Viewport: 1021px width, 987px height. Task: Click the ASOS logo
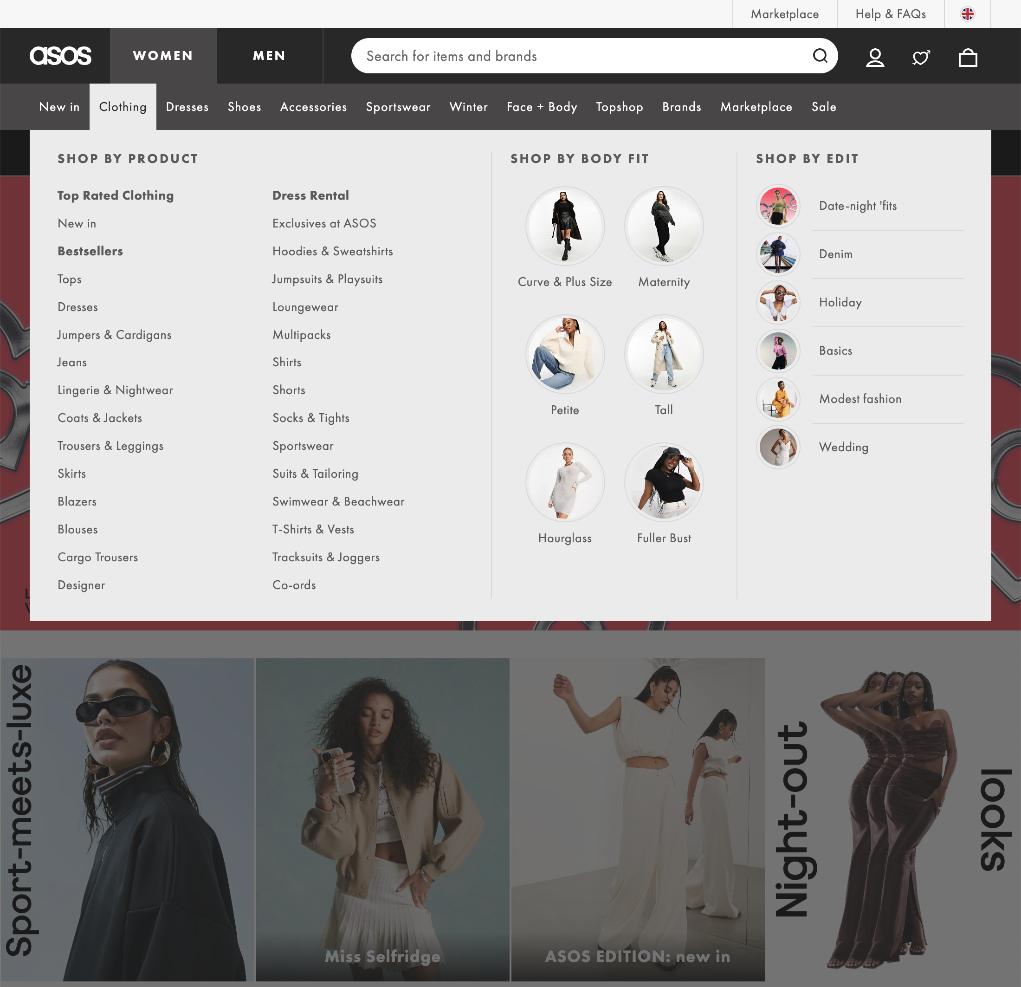pyautogui.click(x=61, y=55)
